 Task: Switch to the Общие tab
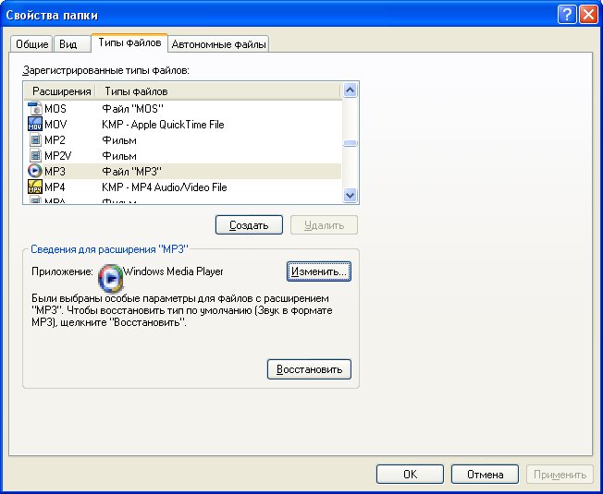coord(31,43)
